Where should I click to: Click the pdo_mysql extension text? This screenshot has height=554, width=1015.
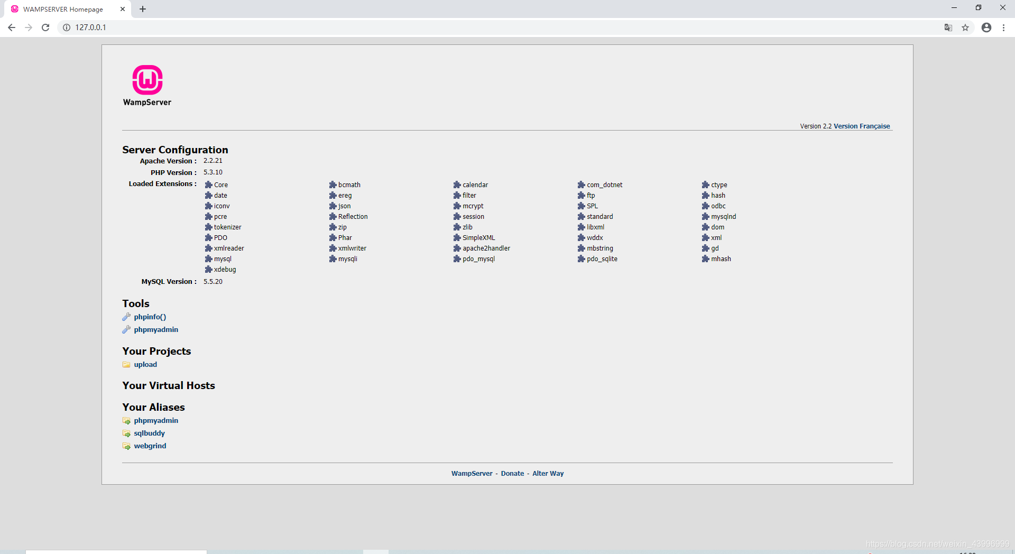(x=478, y=258)
